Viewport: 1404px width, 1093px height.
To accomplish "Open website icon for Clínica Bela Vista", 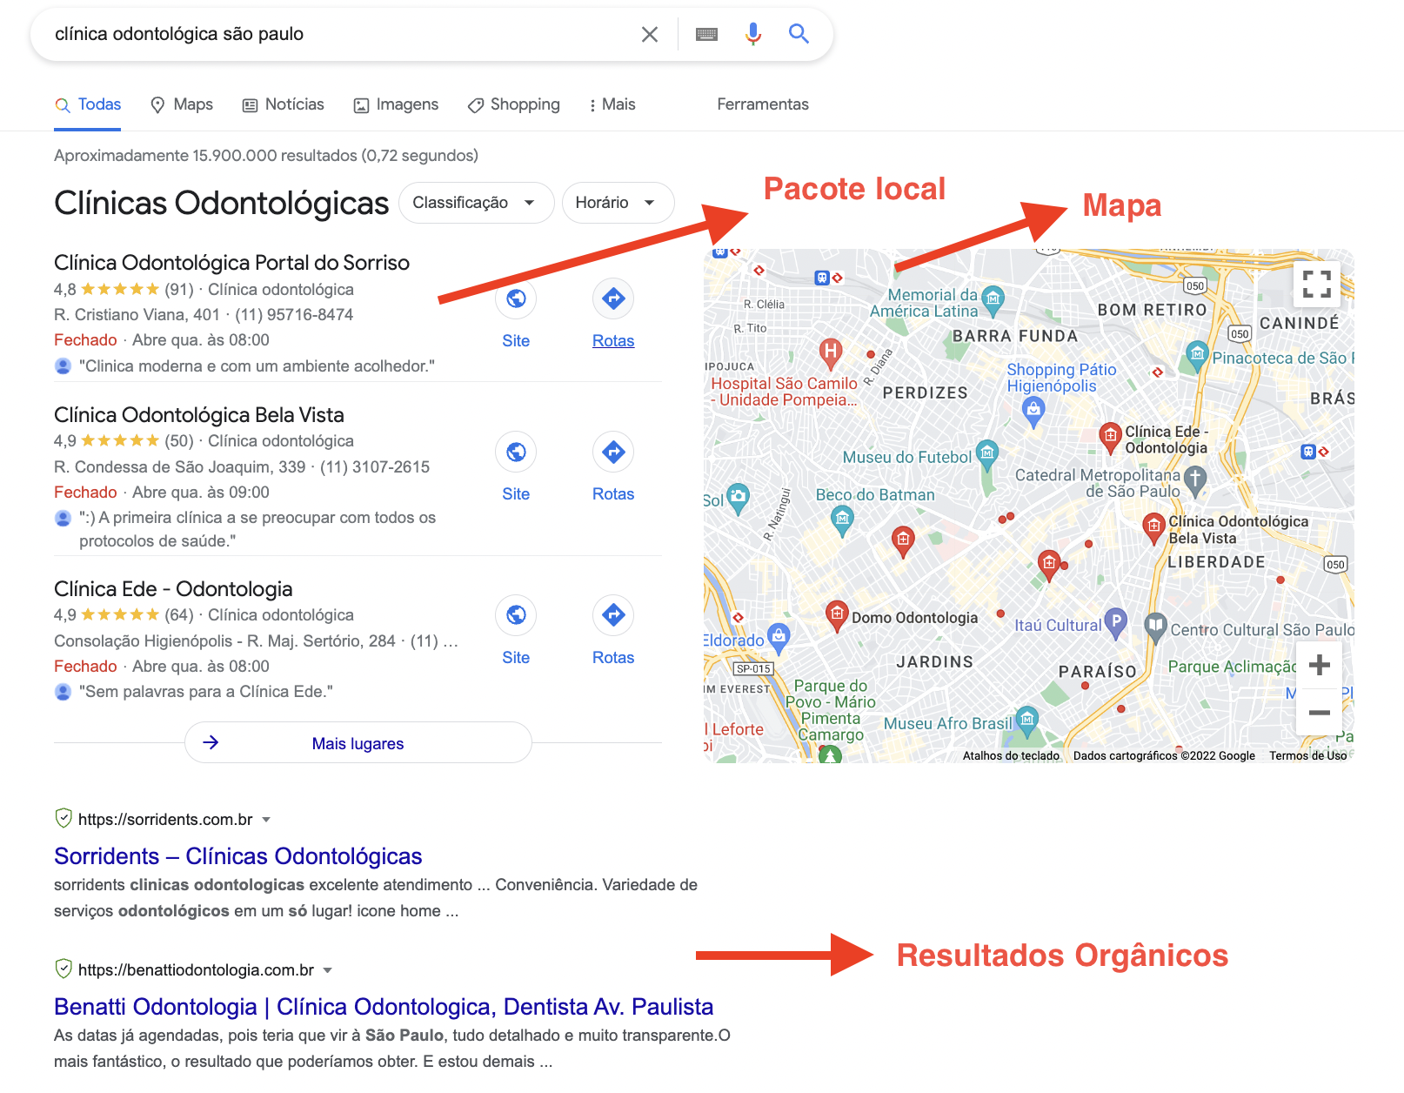I will coord(516,452).
